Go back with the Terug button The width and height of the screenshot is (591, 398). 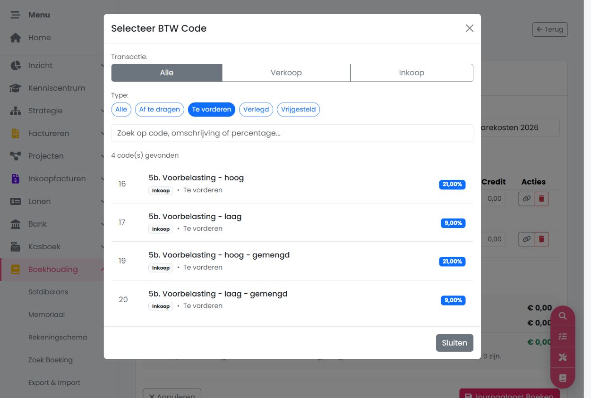coord(550,29)
